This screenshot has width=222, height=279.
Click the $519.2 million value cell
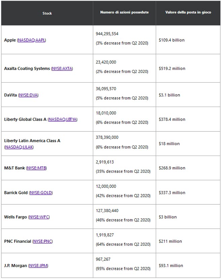click(x=172, y=69)
